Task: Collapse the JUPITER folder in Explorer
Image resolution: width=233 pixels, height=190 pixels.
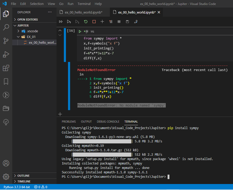Action: 15,25
